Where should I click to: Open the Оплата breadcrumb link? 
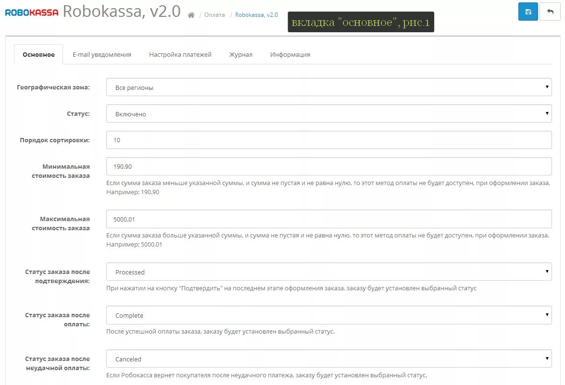pyautogui.click(x=214, y=15)
